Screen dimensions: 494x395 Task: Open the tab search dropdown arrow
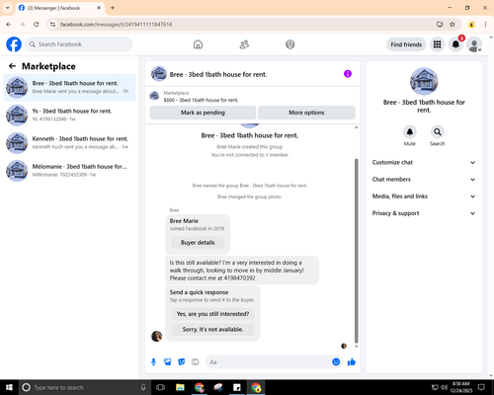(x=8, y=8)
